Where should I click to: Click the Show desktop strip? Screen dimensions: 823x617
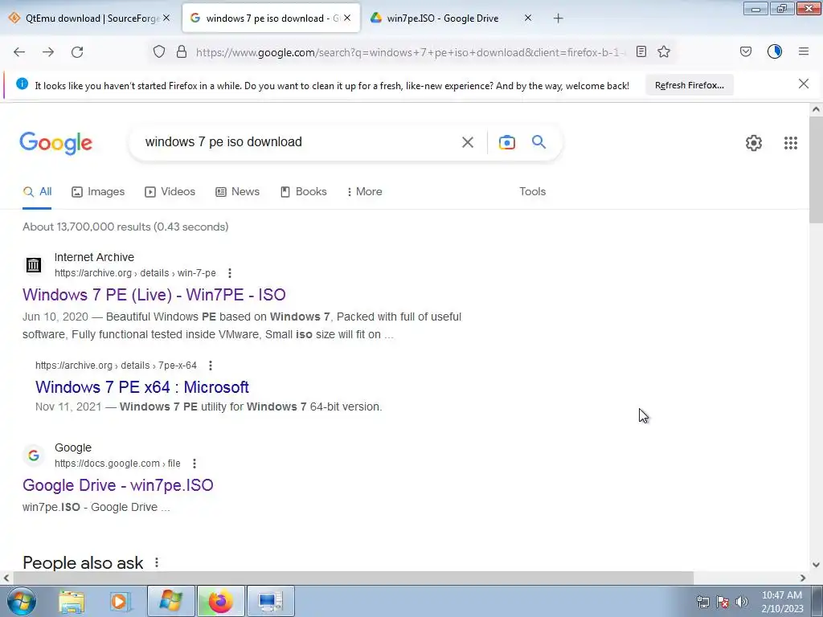[819, 601]
